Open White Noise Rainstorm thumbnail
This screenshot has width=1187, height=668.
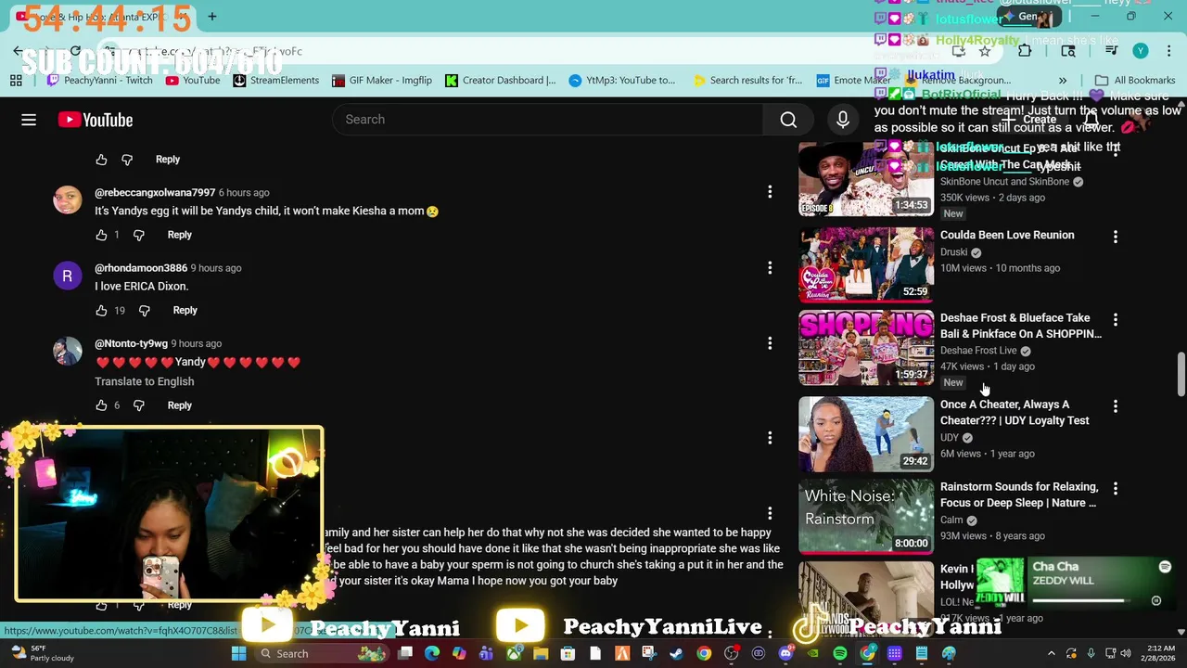pyautogui.click(x=866, y=516)
